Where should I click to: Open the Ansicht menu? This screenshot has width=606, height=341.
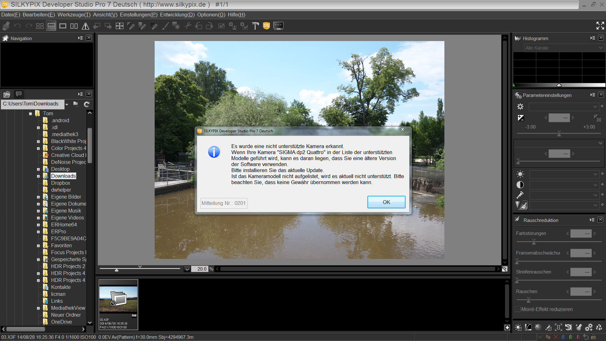pyautogui.click(x=105, y=15)
